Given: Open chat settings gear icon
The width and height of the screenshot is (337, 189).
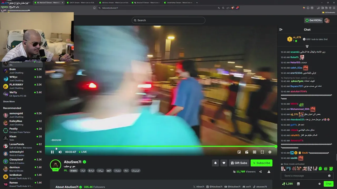Looking at the screenshot, I should 319,184.
